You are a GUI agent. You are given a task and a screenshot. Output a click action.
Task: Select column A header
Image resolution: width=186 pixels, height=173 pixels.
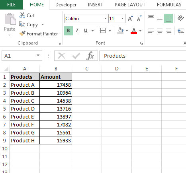click(x=25, y=69)
